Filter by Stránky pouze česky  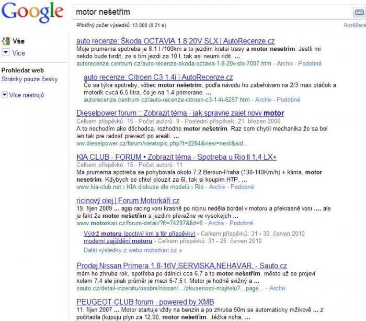pos(30,79)
